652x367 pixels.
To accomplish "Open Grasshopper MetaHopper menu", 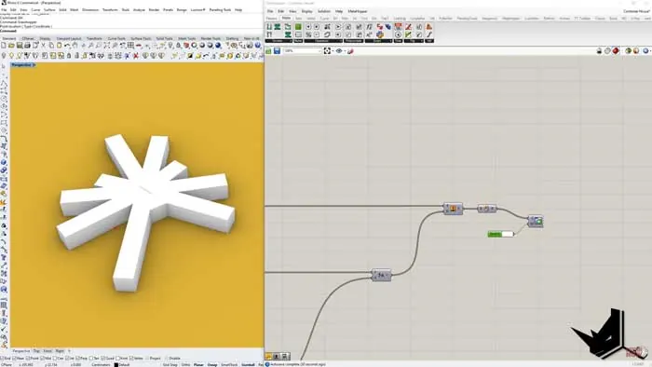I will [357, 11].
